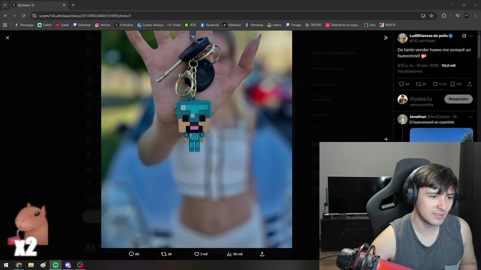Open RULETA bookmark
Image resolution: width=481 pixels, height=270 pixels.
(x=387, y=25)
